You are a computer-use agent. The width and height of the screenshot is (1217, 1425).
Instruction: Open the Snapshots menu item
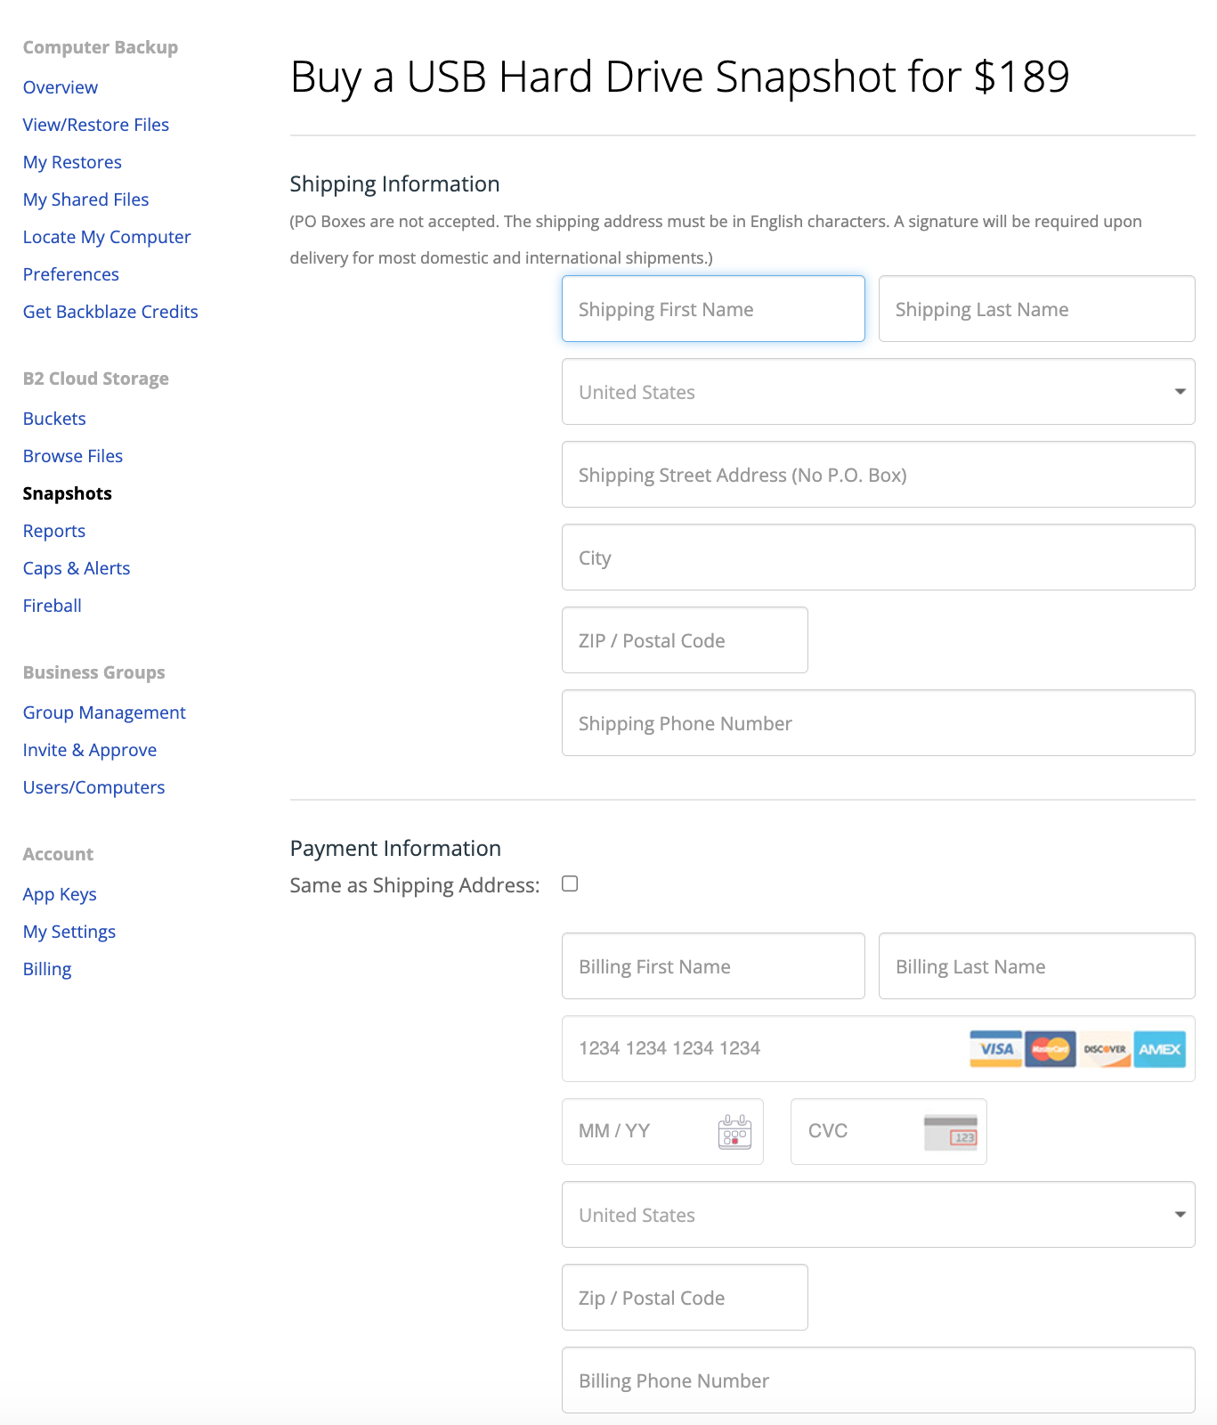68,493
